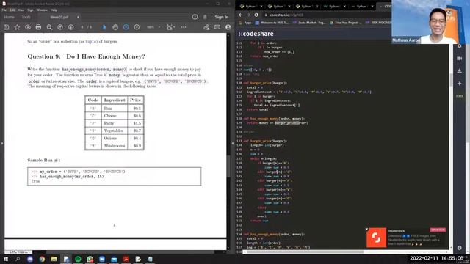Go to previous page with up arrow icon
This screenshot has width=470, height=264.
tap(60, 27)
